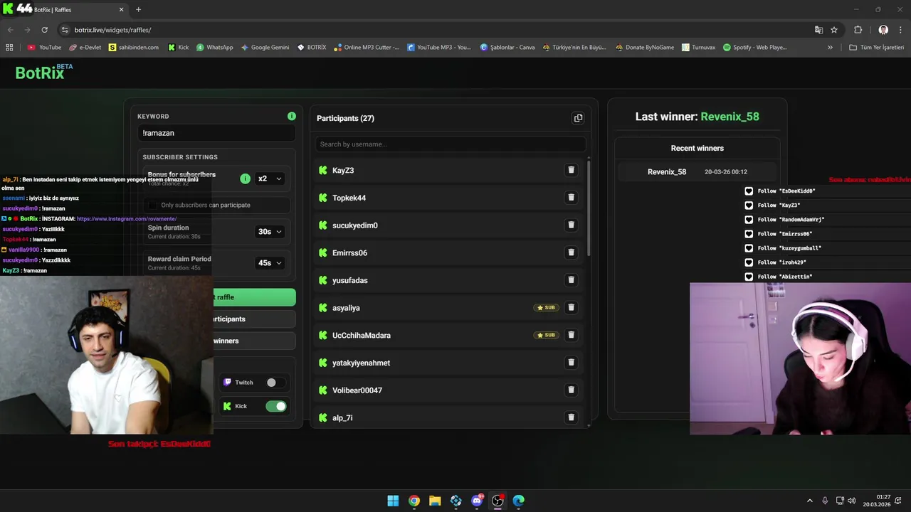Remove yusufadas via trash icon

pos(571,280)
